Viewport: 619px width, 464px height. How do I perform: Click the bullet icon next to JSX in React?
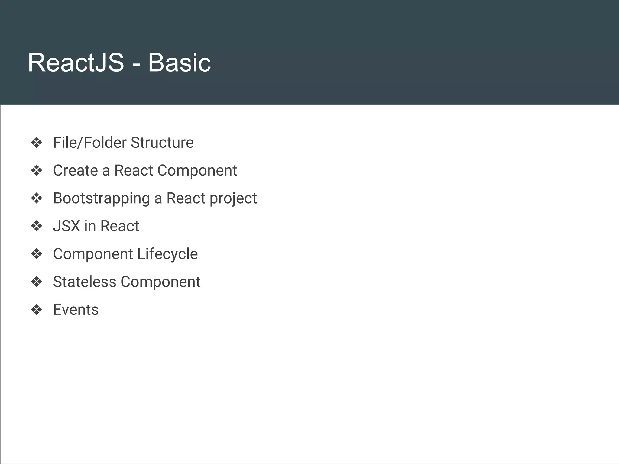coord(37,226)
